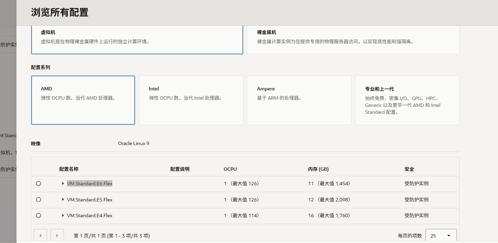Select radio button for VM.Standard.E5.Flex
The height and width of the screenshot is (243, 498).
(x=38, y=199)
